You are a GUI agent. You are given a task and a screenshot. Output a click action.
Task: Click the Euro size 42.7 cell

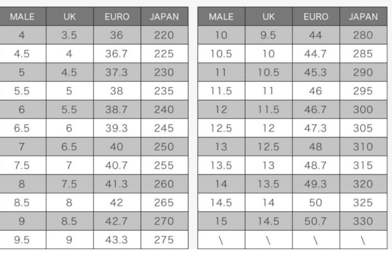coord(117,221)
